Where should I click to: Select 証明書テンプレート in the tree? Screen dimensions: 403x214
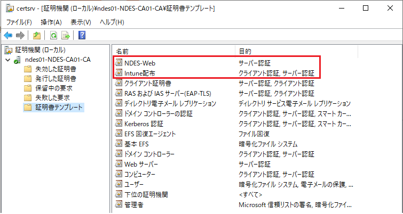pos(59,108)
